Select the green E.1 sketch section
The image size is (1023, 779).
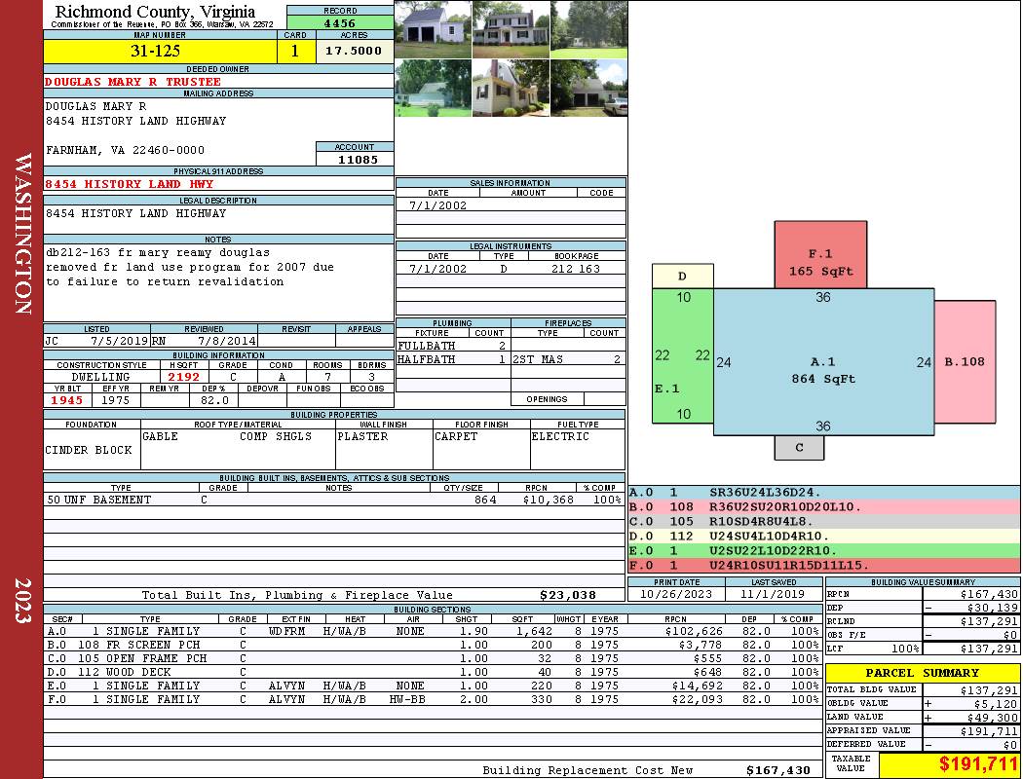pyautogui.click(x=682, y=356)
